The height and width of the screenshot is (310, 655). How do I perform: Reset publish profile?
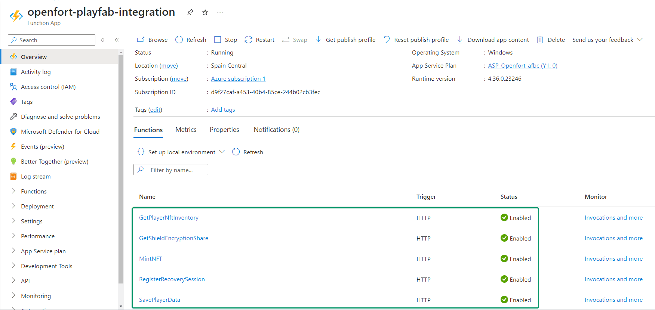(416, 40)
